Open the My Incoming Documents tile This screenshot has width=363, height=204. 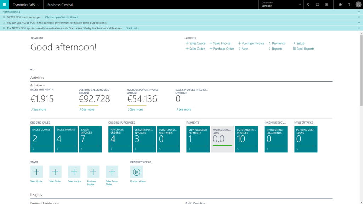pyautogui.click(x=276, y=139)
